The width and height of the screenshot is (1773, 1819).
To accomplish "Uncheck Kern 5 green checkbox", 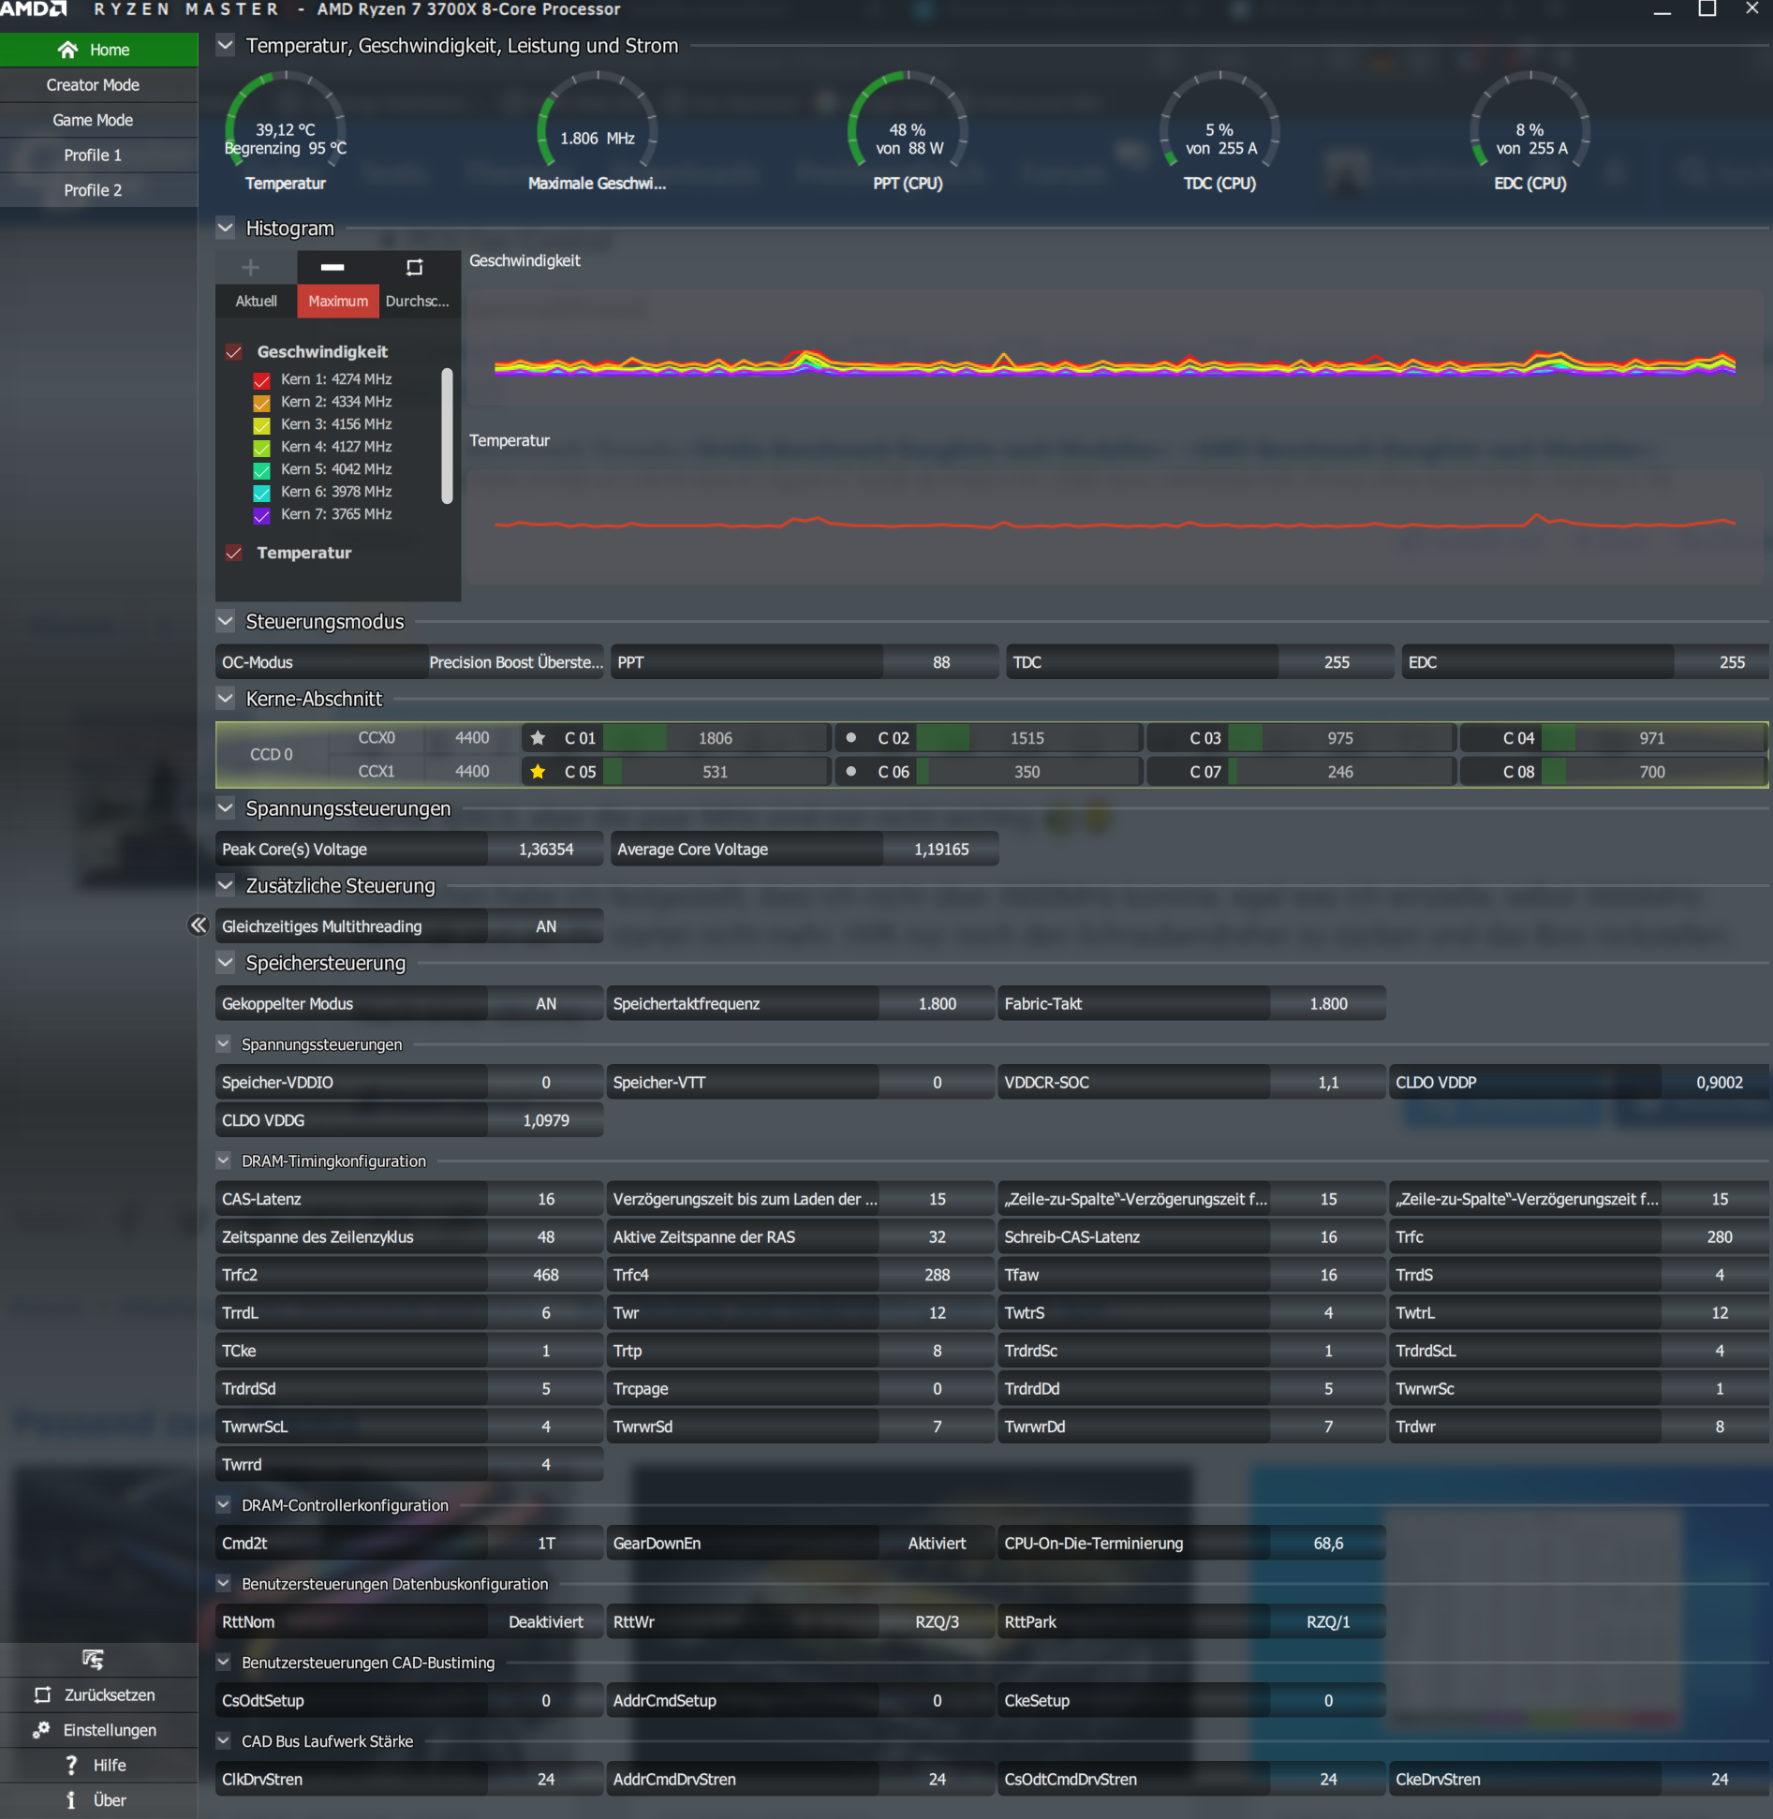I will (262, 470).
